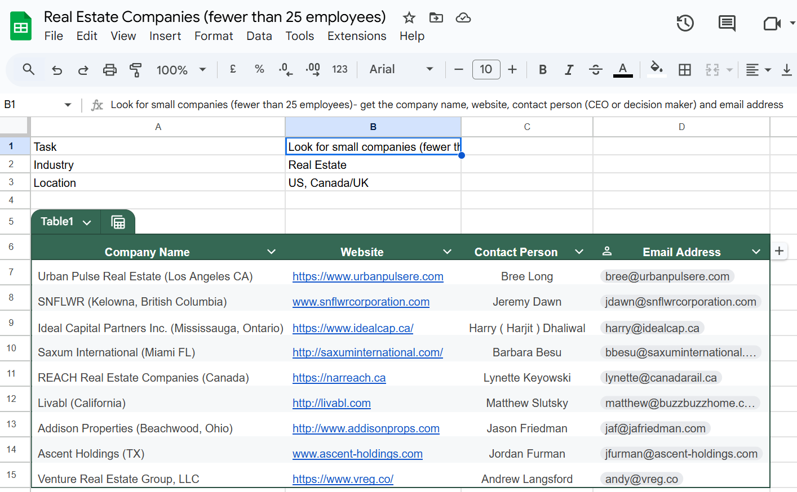Open the text colour picker

pyautogui.click(x=623, y=70)
